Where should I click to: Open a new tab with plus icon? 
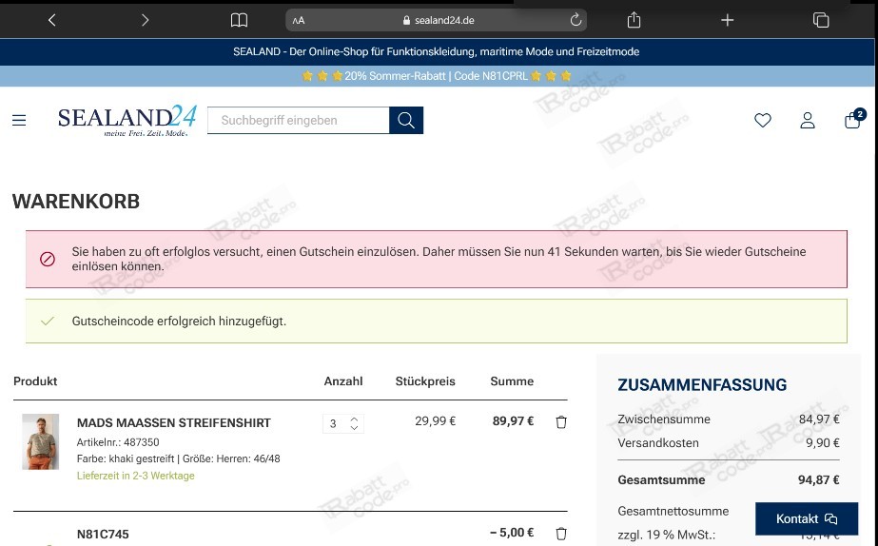tap(728, 20)
